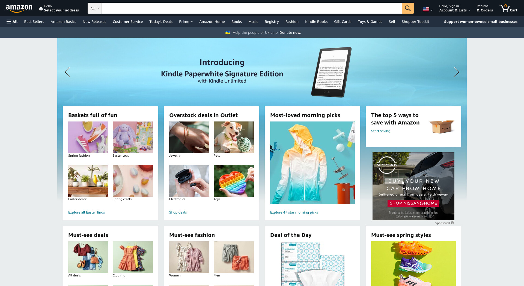Open Women fashion thumbnail

(x=189, y=257)
